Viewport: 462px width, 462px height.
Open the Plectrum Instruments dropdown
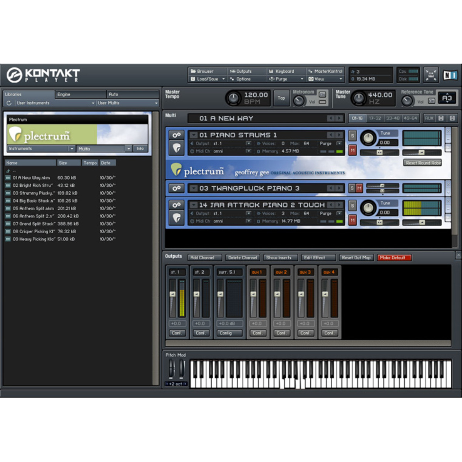point(41,149)
